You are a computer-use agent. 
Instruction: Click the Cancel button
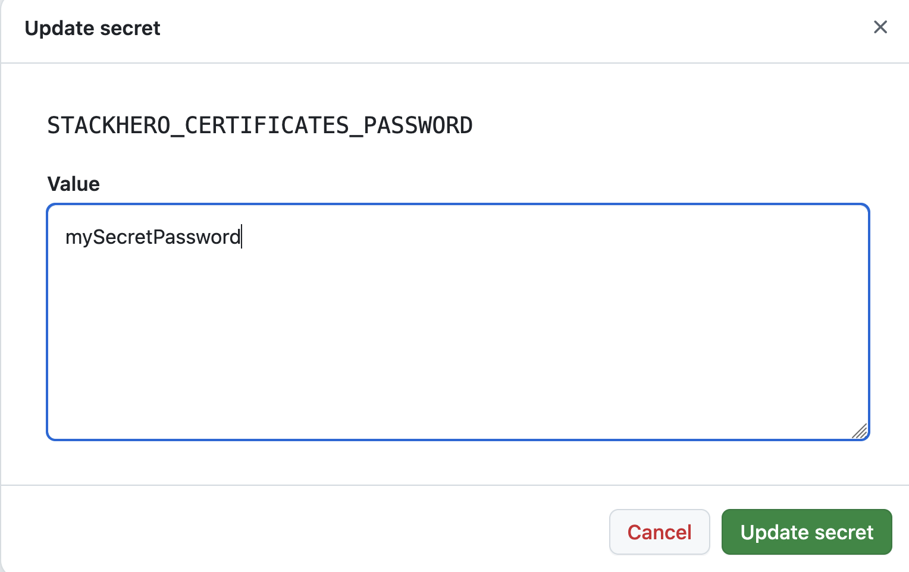[x=659, y=532]
